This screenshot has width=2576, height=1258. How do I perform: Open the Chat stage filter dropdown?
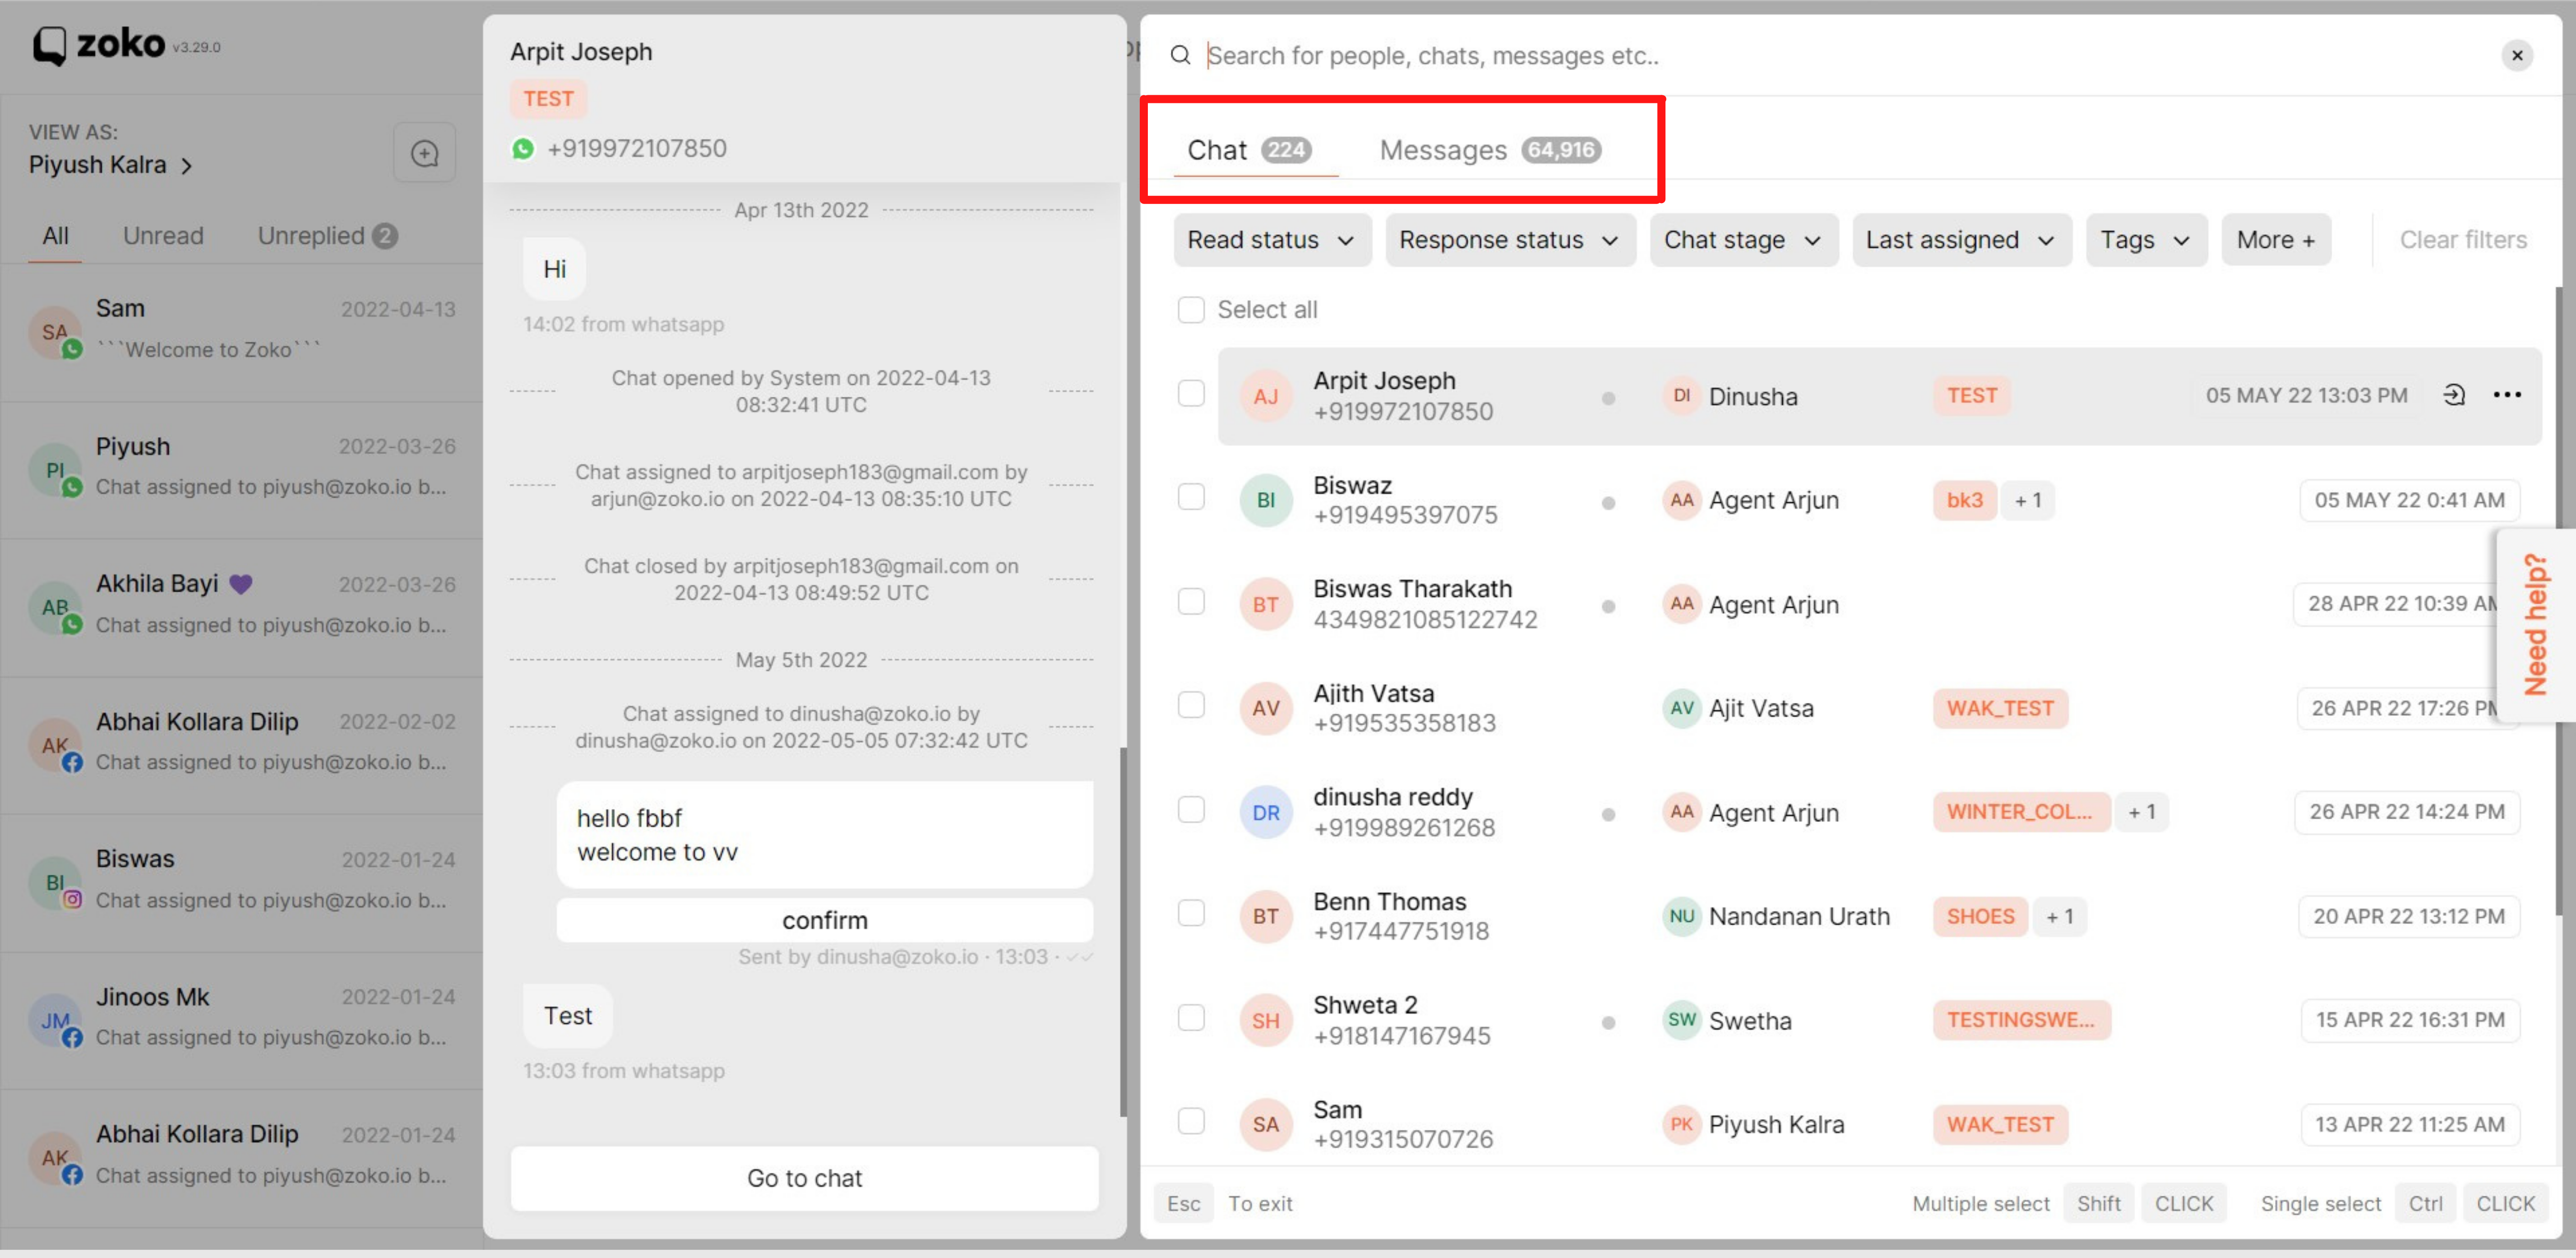coord(1743,240)
